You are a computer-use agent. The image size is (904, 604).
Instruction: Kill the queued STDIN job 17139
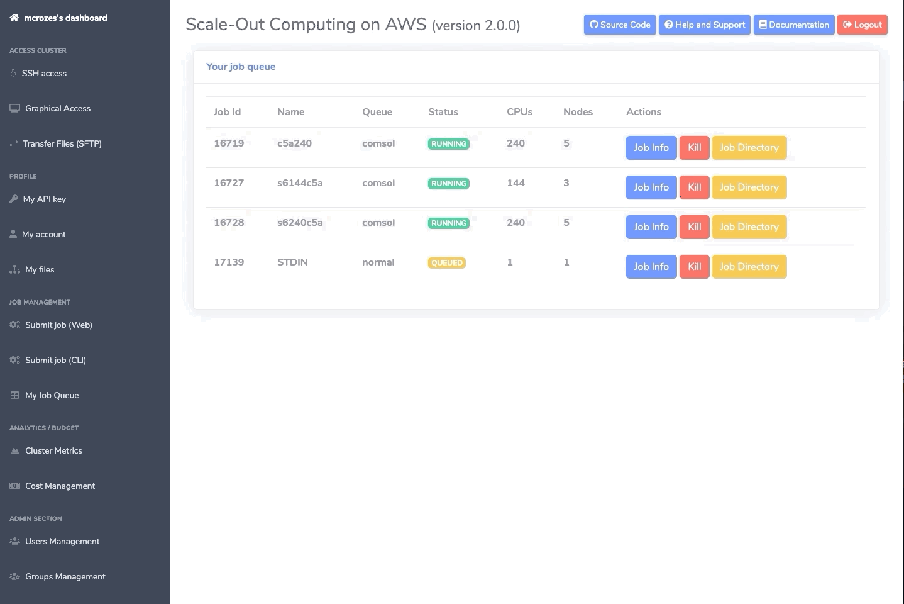click(694, 267)
